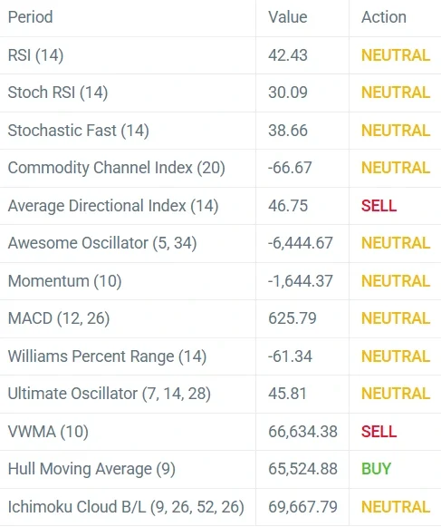Click the SELL action for VWMA (10)
441x527 pixels.
tap(379, 432)
